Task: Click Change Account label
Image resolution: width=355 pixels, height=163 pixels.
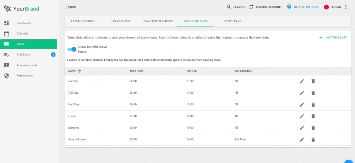Action: tap(269, 7)
